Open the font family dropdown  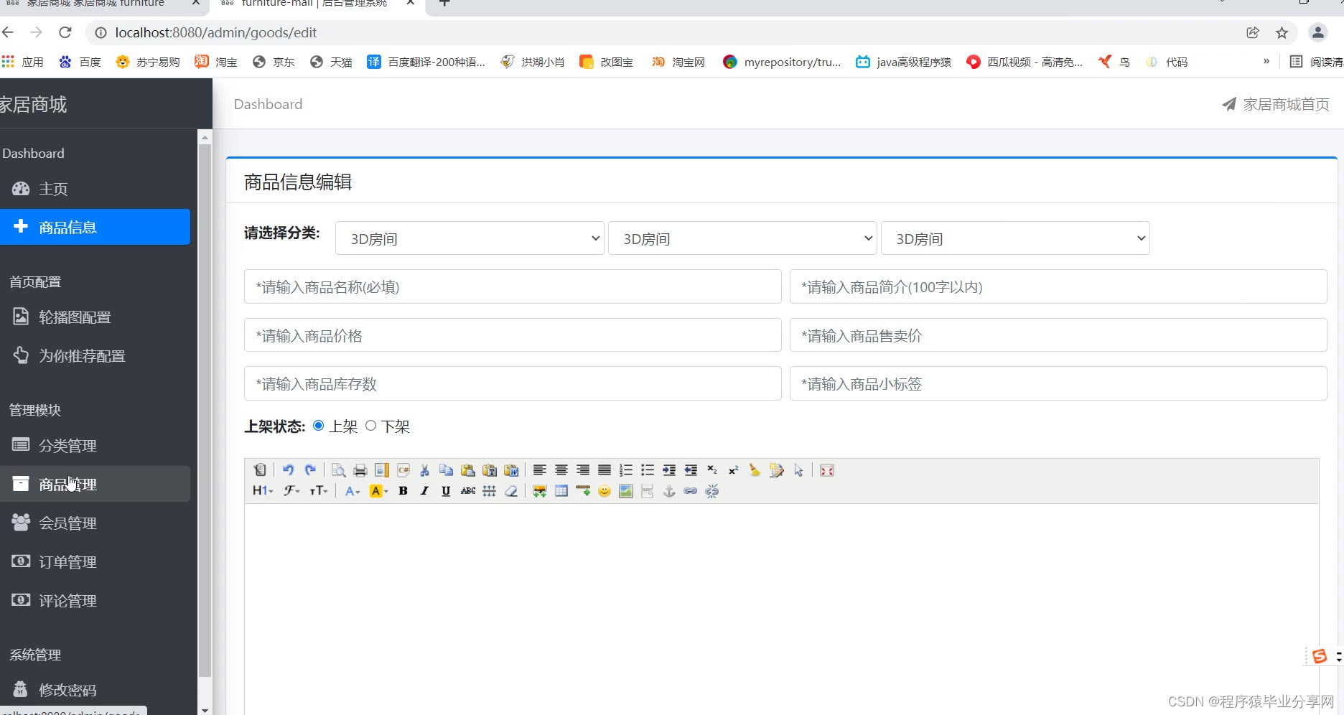[x=291, y=491]
